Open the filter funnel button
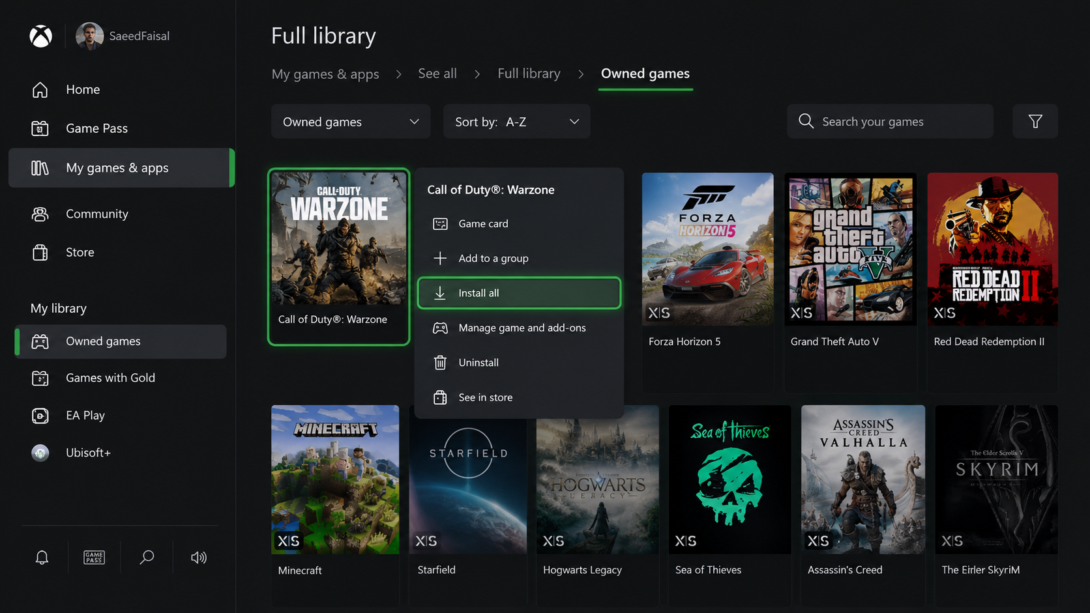Image resolution: width=1090 pixels, height=613 pixels. coord(1035,121)
